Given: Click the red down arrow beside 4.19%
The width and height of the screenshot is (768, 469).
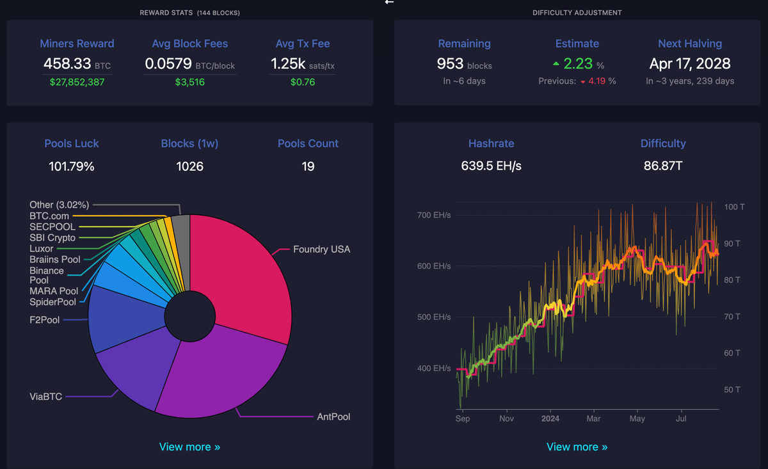Looking at the screenshot, I should tap(582, 81).
